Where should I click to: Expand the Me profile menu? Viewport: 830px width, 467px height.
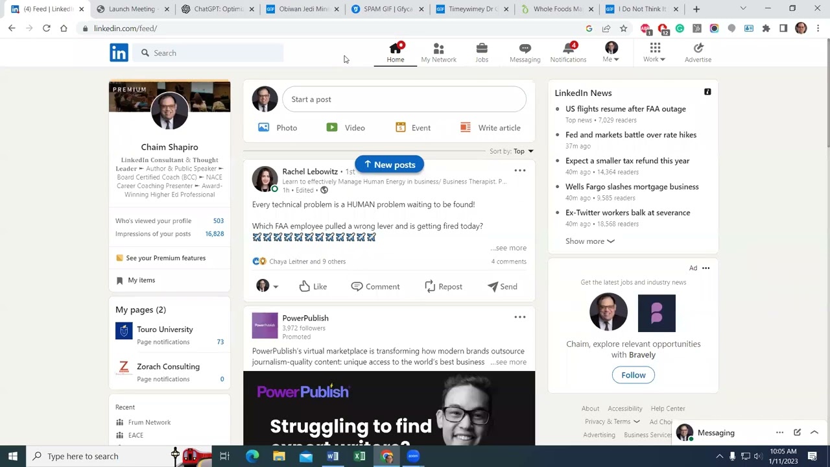click(x=611, y=53)
